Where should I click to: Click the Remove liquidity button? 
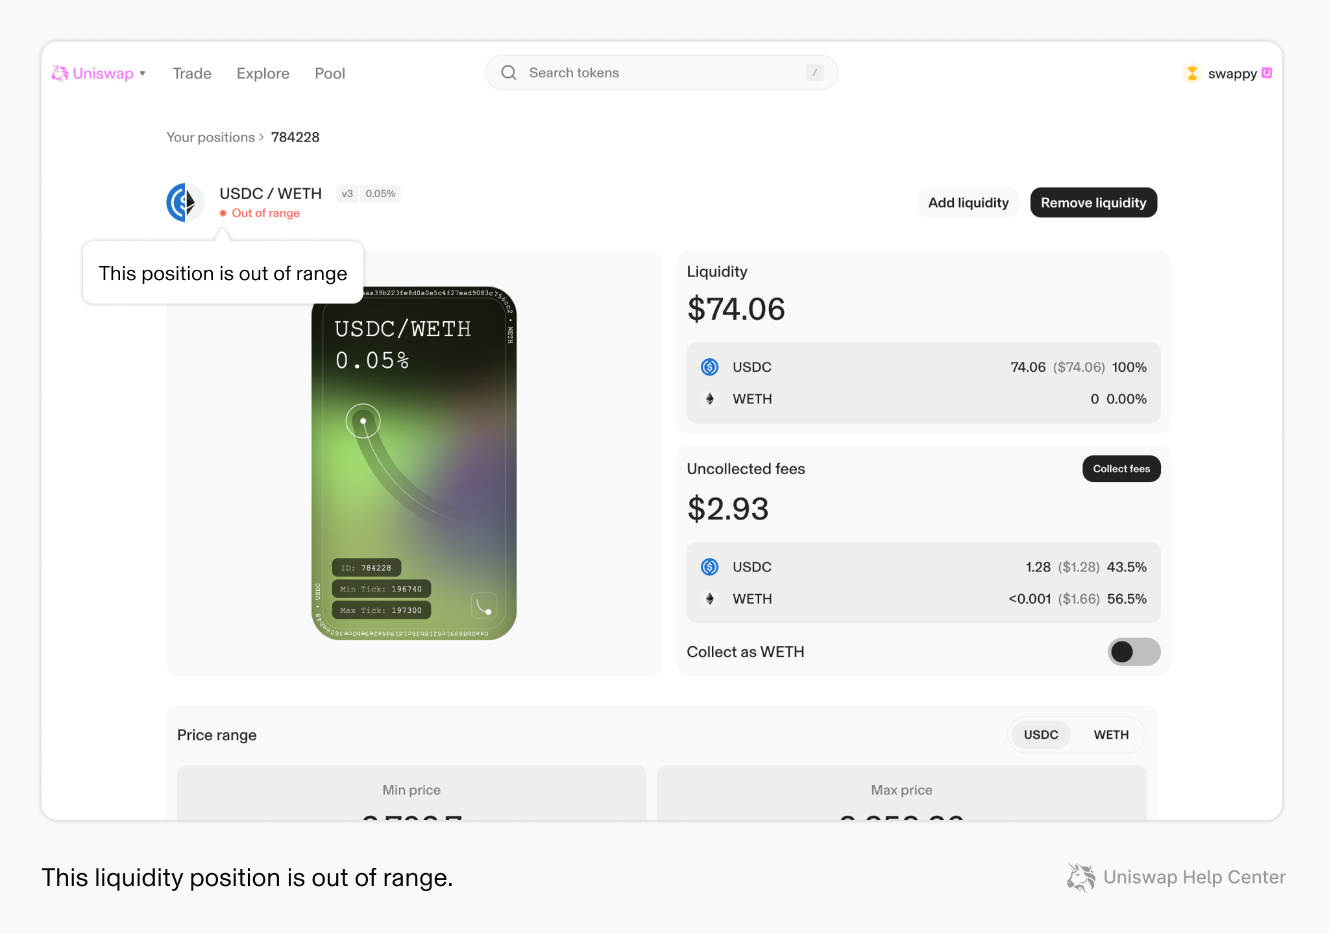1093,202
